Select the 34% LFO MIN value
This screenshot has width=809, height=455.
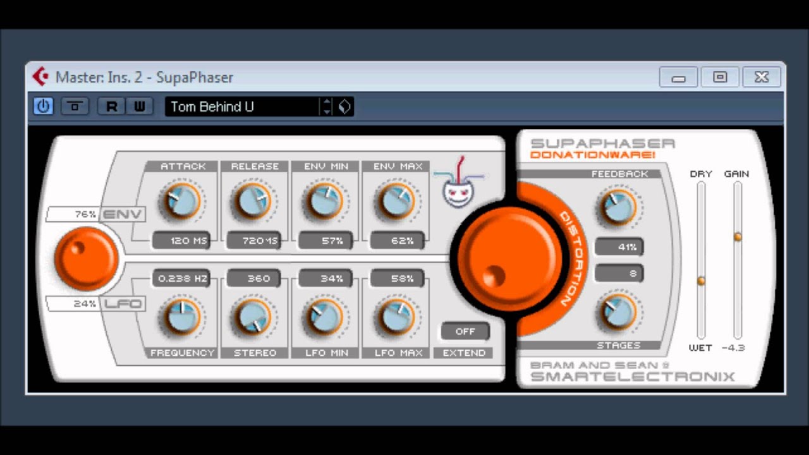click(325, 278)
